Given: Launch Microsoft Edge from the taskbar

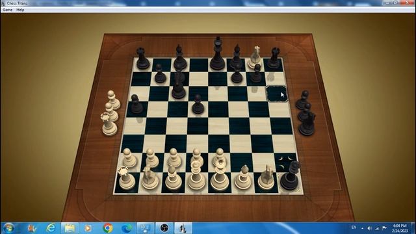Looking at the screenshot, I should click(x=127, y=228).
